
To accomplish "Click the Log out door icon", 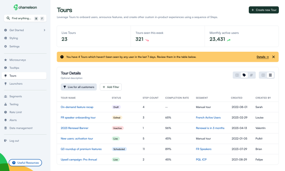I will (5, 140).
